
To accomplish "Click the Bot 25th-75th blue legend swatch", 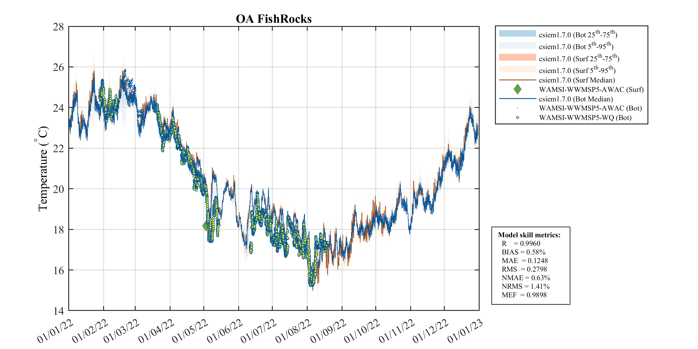I will pos(517,34).
